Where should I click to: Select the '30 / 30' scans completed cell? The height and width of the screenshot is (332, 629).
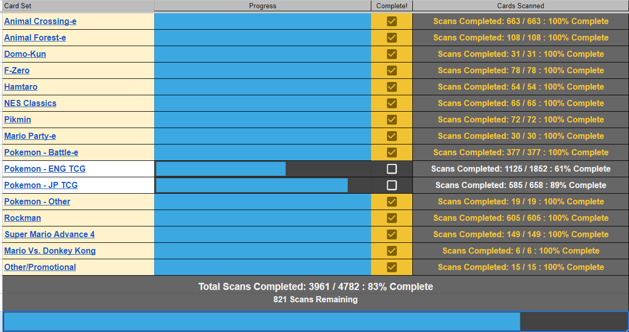pos(520,136)
